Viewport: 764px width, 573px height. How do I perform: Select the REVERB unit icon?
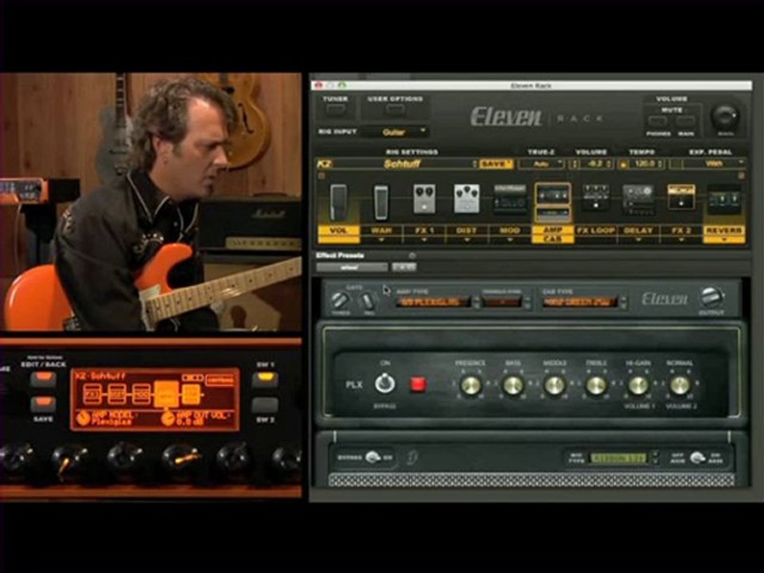[723, 201]
